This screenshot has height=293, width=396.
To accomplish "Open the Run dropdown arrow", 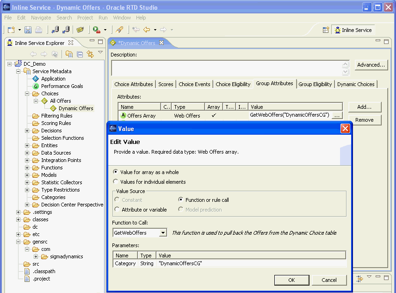I will pyautogui.click(x=105, y=30).
